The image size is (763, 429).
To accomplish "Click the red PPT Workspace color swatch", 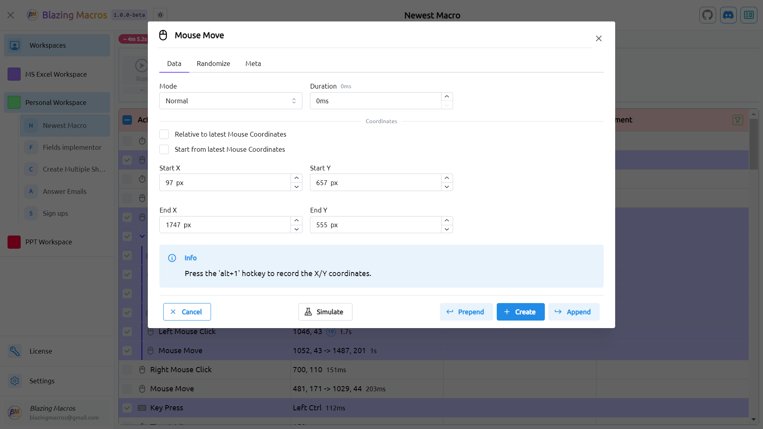I will (x=14, y=242).
